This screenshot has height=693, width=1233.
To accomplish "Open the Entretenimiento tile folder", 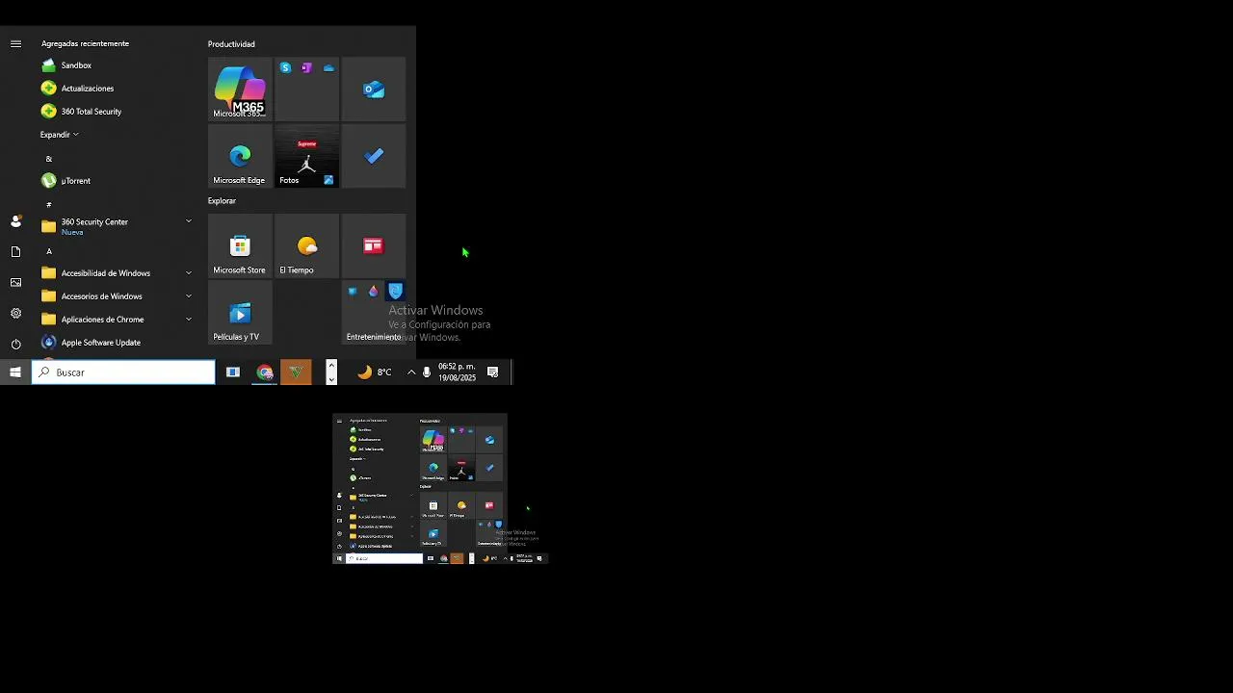I will tap(374, 313).
